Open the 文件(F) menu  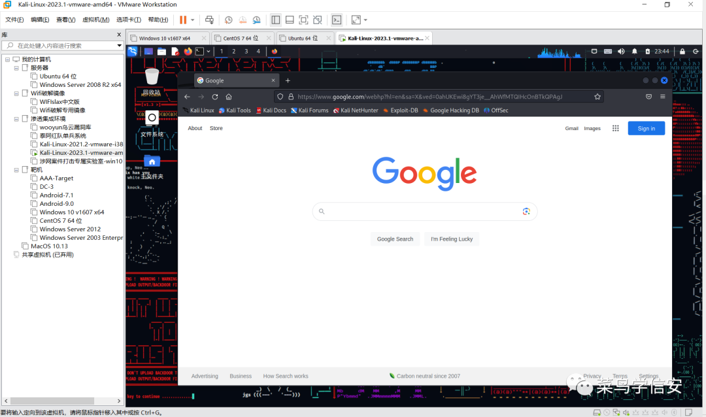[14, 20]
